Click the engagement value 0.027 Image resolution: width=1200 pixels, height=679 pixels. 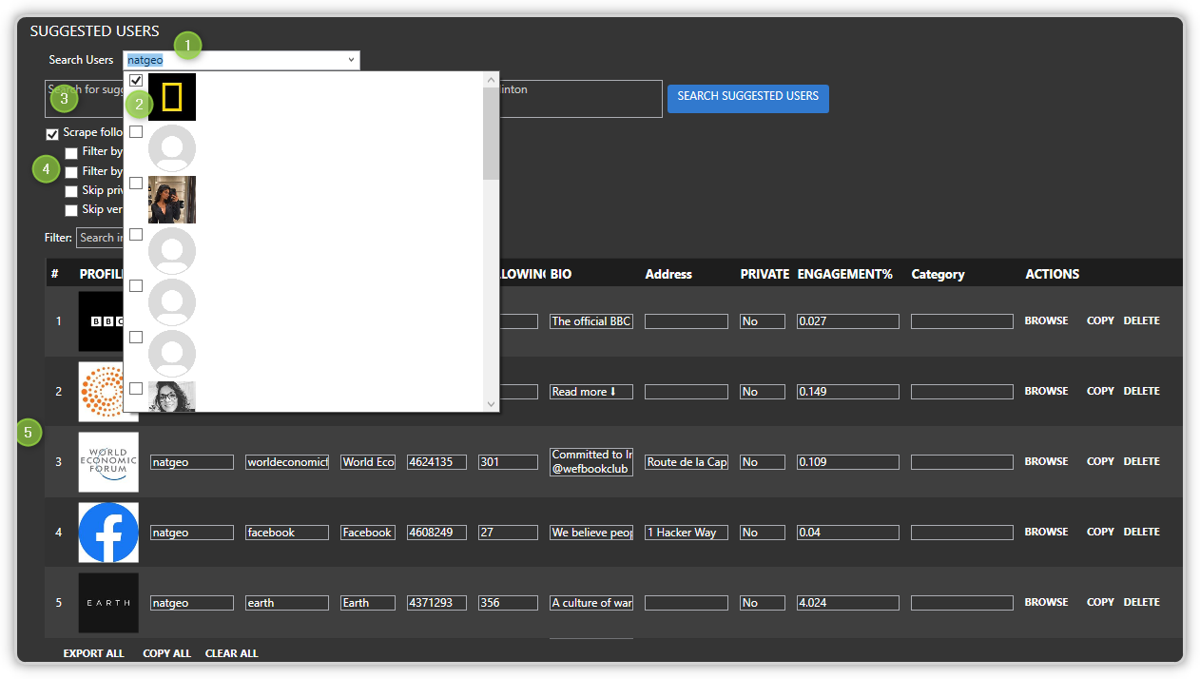[848, 321]
